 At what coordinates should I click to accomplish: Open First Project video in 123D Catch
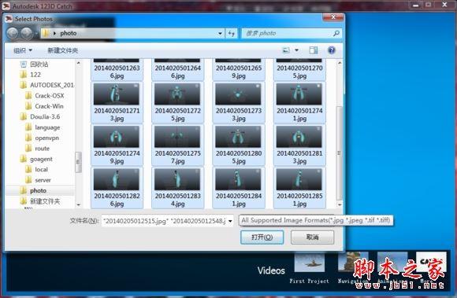(309, 263)
